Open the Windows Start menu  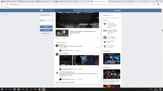(x=2, y=89)
